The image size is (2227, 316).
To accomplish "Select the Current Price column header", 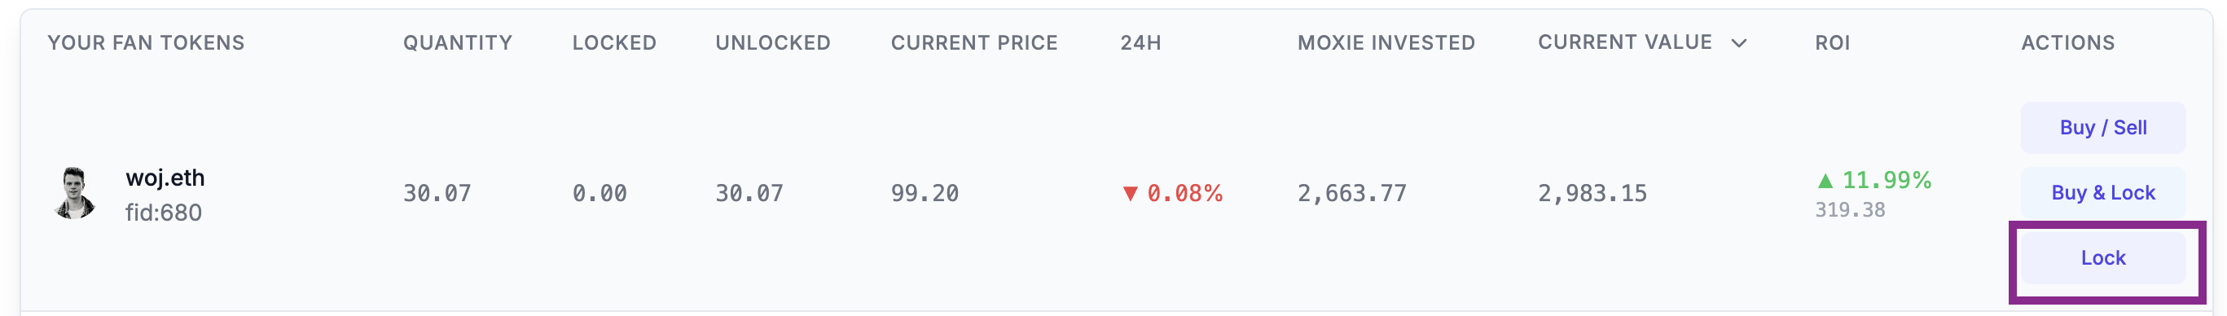I will tap(974, 43).
